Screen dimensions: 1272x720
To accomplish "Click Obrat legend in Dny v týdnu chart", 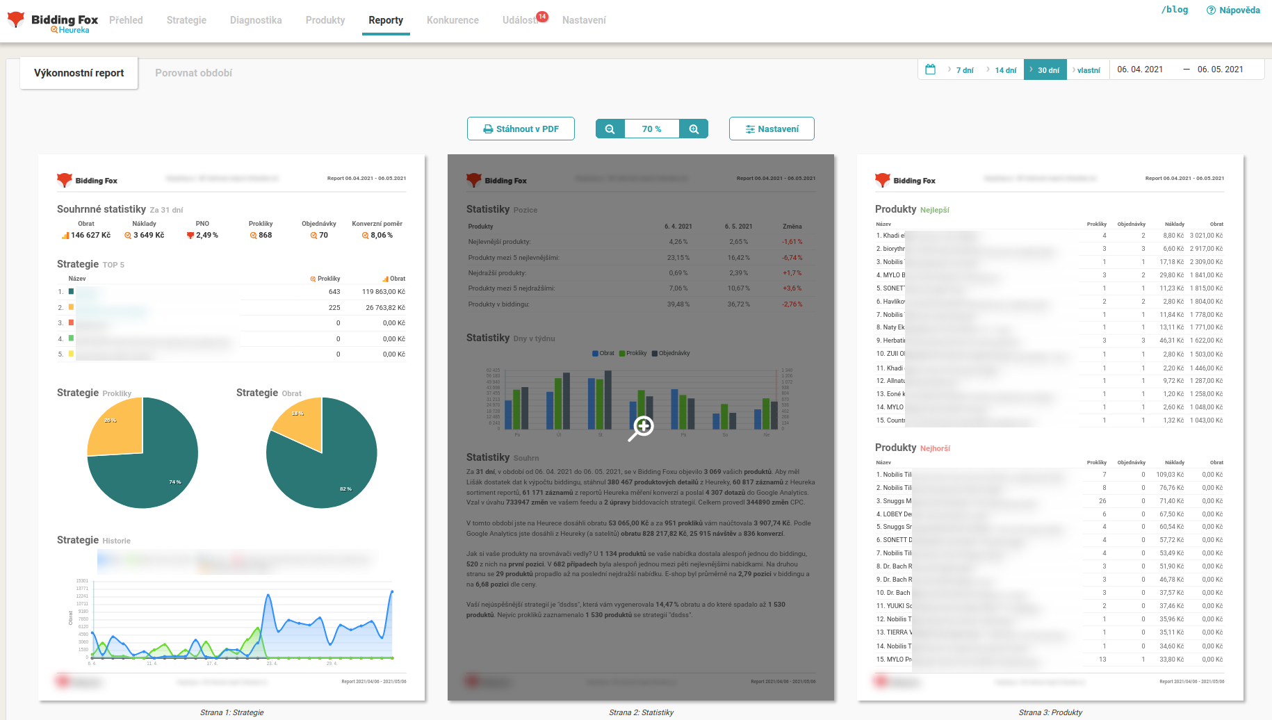I will (603, 353).
